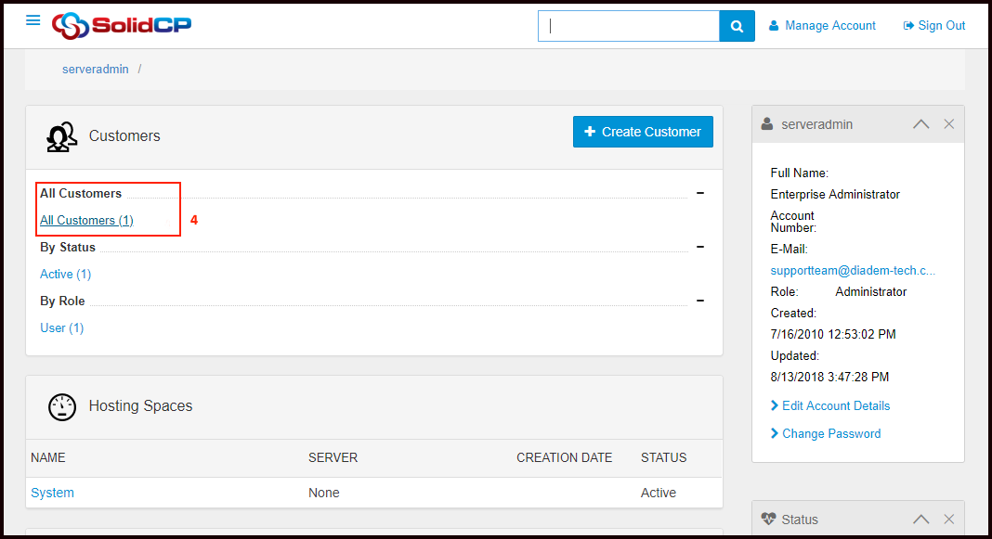Click the SolidCP logo
The width and height of the screenshot is (992, 539).
pos(122,25)
